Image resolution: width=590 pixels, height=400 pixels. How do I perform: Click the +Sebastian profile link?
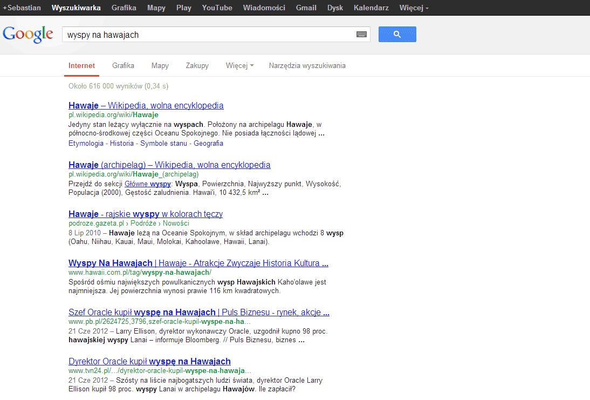coord(22,8)
